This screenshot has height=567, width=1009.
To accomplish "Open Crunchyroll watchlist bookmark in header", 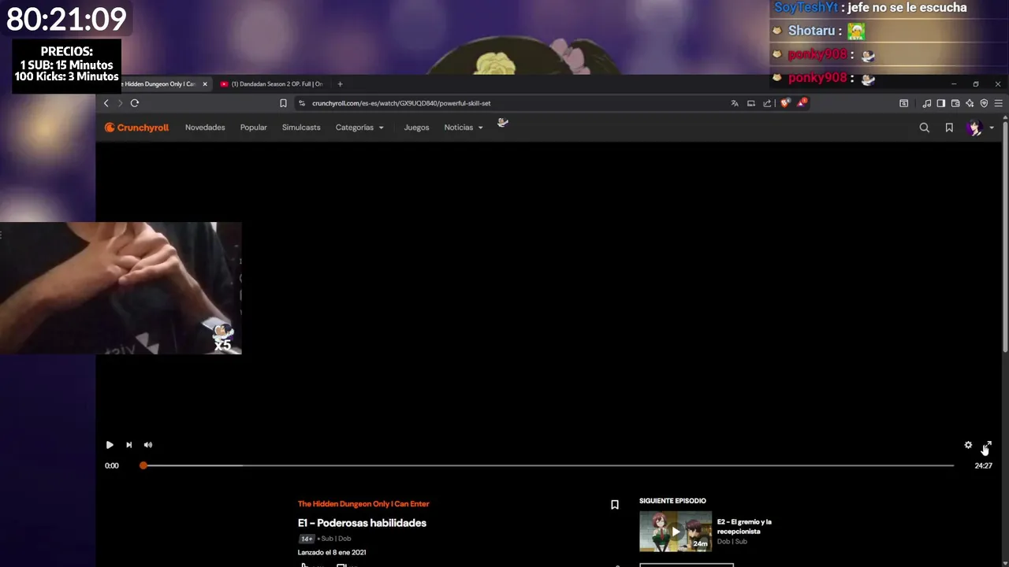I will point(949,128).
